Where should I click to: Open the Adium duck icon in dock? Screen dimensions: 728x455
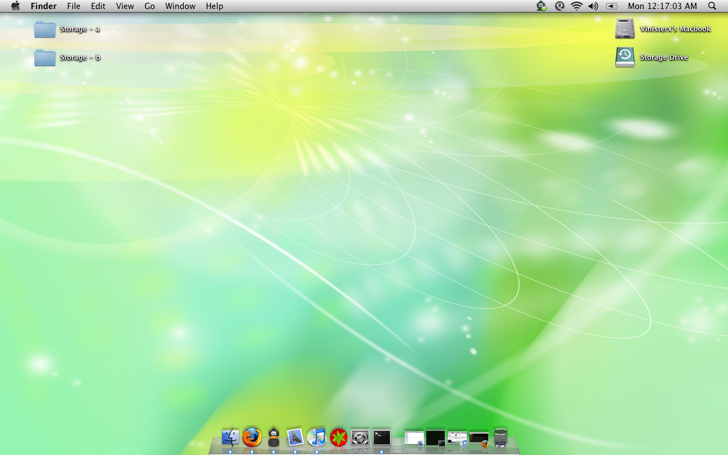pos(274,437)
